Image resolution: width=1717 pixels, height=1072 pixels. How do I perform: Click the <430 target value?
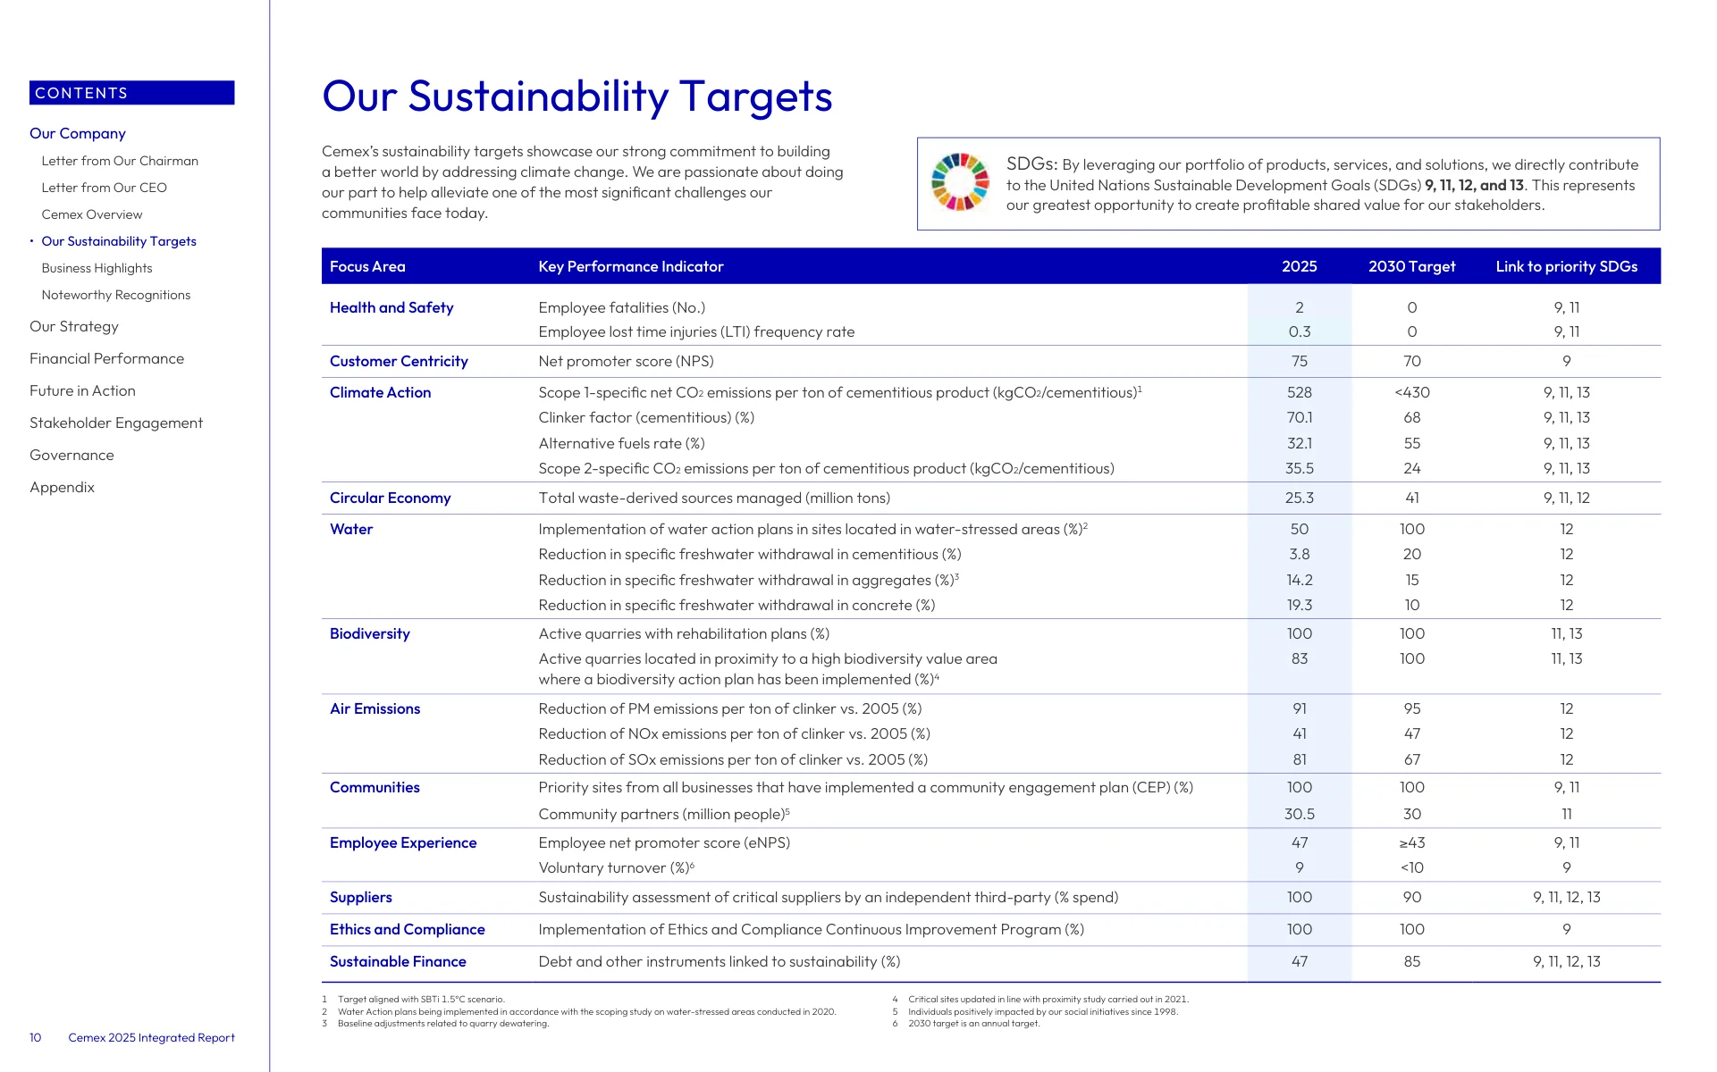point(1412,392)
